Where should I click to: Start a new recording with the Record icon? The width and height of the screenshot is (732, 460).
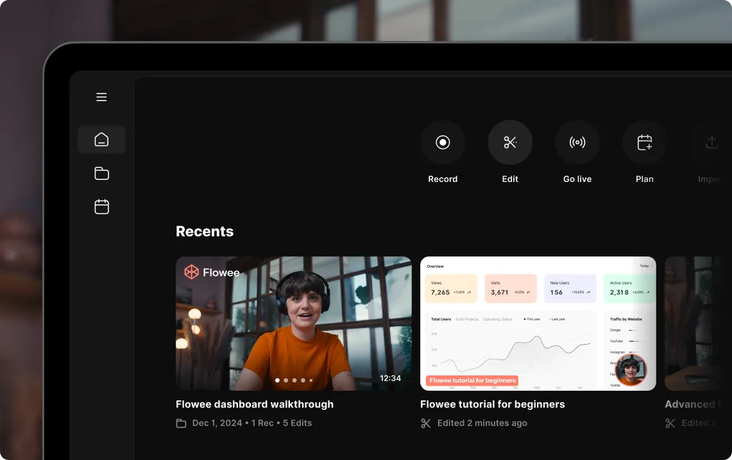pos(443,142)
